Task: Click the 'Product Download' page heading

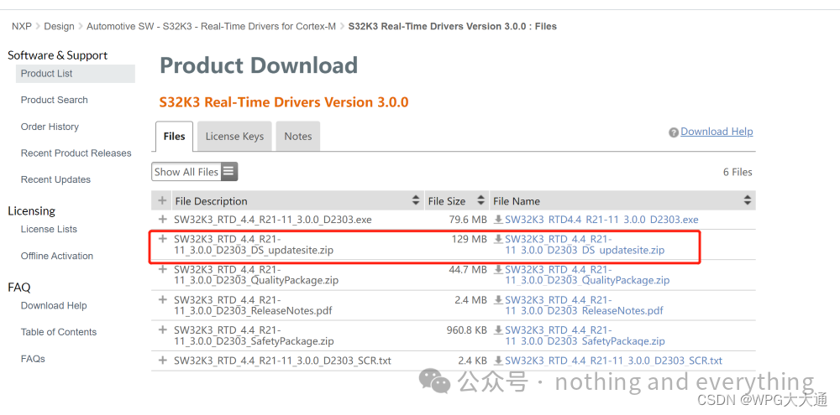Action: click(x=259, y=65)
